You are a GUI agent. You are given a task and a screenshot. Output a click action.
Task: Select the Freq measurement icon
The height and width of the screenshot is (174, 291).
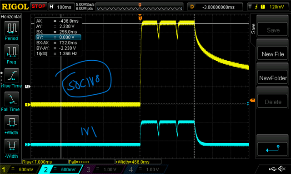coord(11,52)
